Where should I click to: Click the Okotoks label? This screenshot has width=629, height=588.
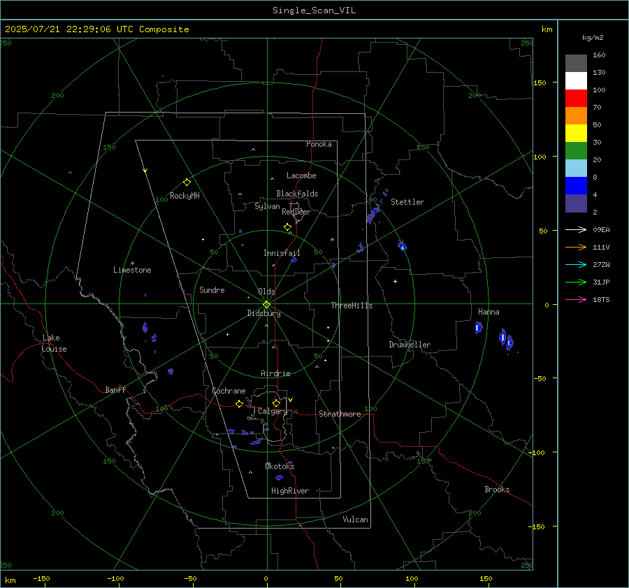click(x=280, y=466)
